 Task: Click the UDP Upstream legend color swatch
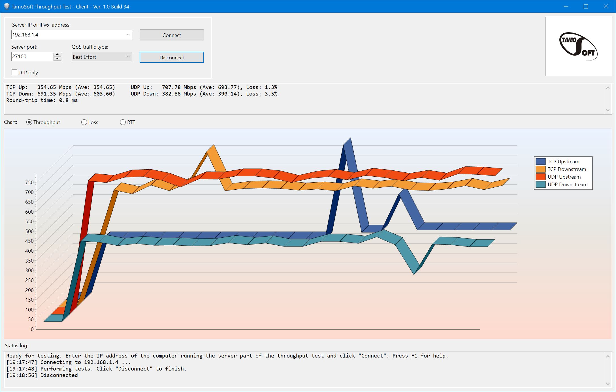pos(541,177)
